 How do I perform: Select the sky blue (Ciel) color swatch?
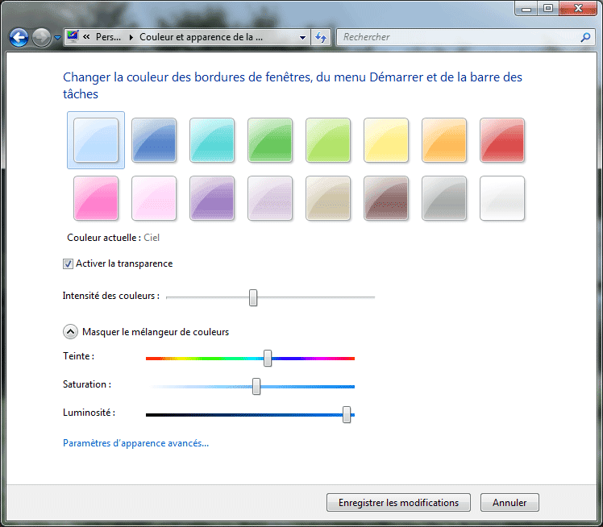pyautogui.click(x=96, y=140)
